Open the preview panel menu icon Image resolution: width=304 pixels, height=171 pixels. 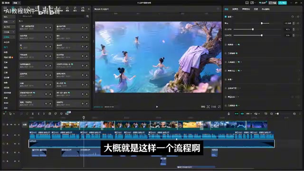click(x=218, y=9)
